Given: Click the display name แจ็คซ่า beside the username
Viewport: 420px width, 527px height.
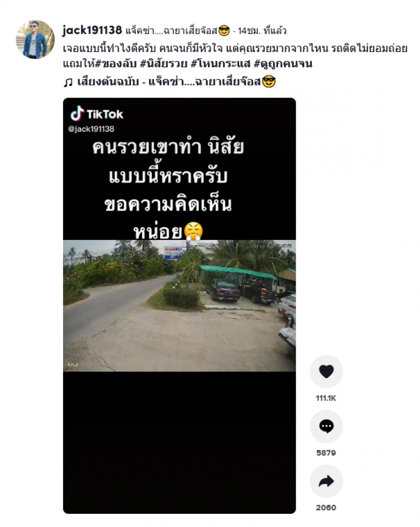Looking at the screenshot, I should click(177, 31).
